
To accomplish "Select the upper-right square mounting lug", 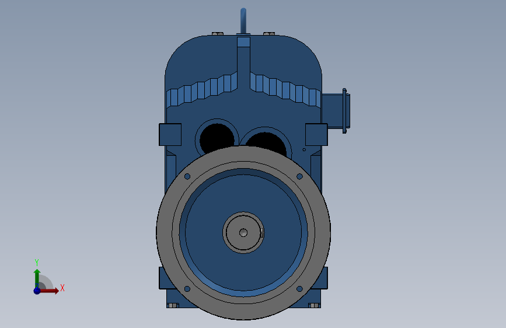I will [x=316, y=134].
